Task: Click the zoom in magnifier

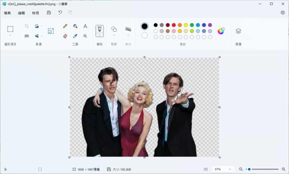Action: pos(284,169)
